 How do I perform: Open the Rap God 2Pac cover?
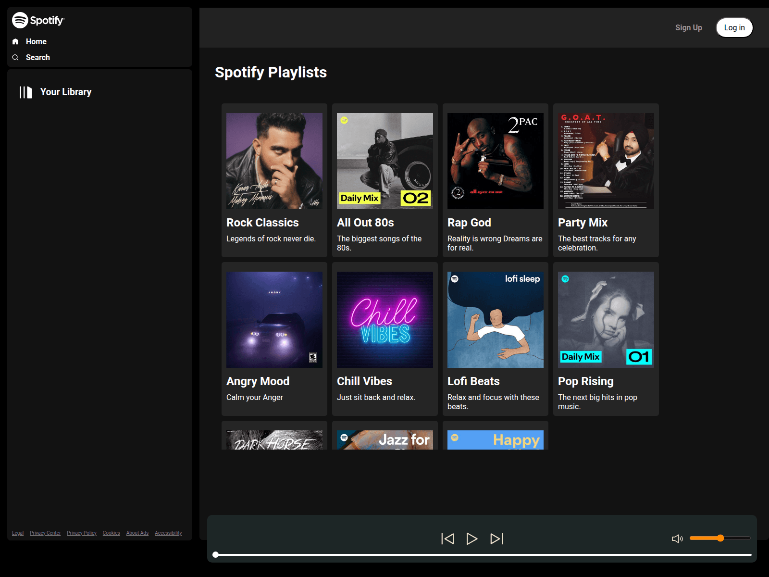tap(496, 161)
